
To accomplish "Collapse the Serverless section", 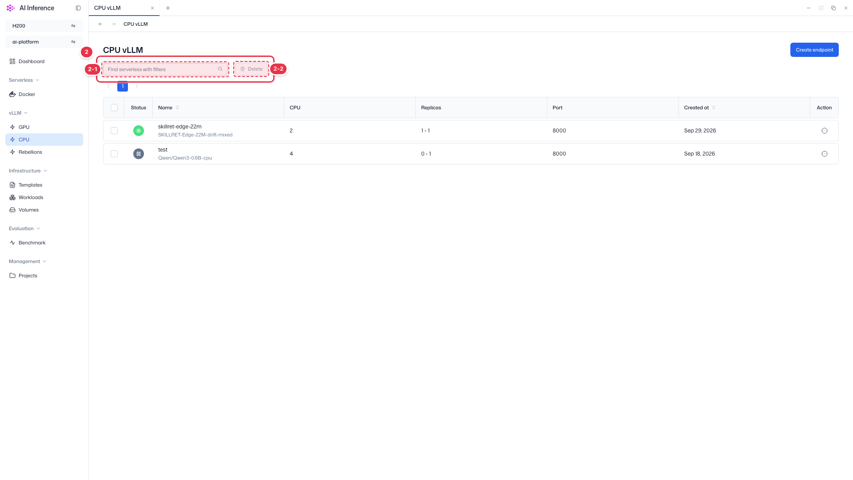I will [x=24, y=80].
